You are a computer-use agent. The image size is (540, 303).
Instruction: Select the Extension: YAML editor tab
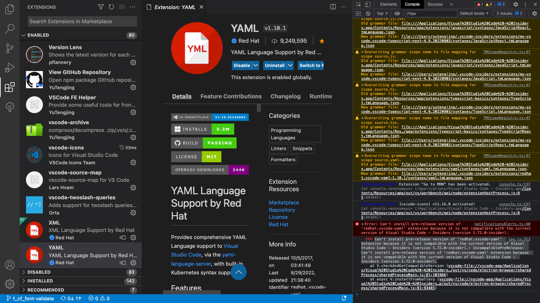[x=175, y=7]
